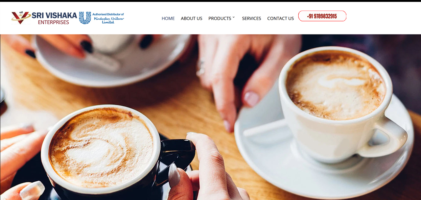Click the SRI VISHAKA company name text

54,15
